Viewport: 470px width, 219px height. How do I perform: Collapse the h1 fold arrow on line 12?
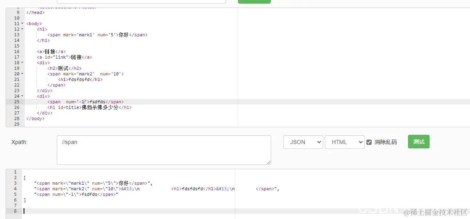[x=22, y=29]
